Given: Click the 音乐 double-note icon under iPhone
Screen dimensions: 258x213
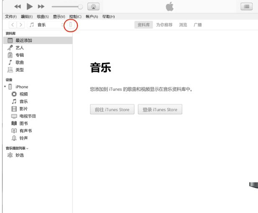Looking at the screenshot, I should [14, 101].
